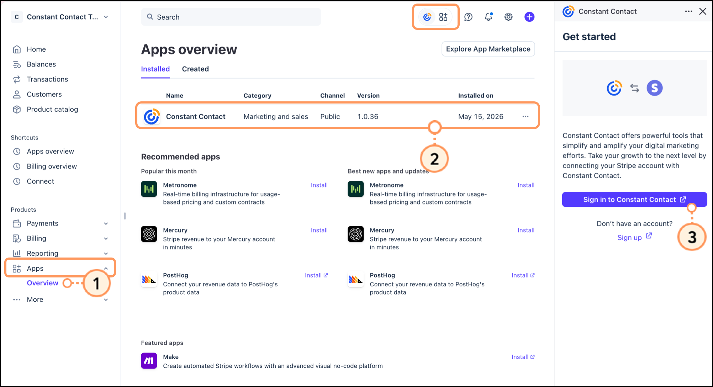Open the settings gear icon
Viewport: 713px width, 387px height.
pos(508,17)
